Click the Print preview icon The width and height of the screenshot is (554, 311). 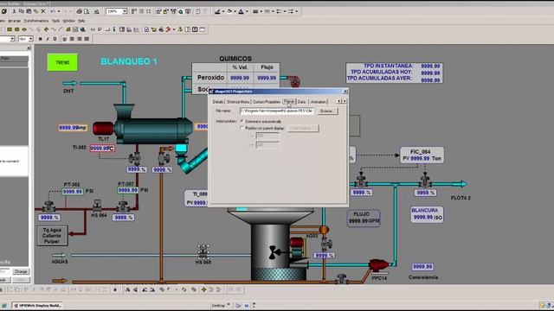87,11
